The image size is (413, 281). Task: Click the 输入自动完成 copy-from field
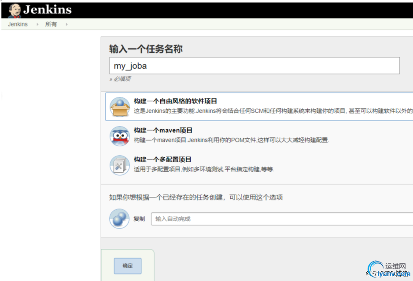pyautogui.click(x=282, y=219)
